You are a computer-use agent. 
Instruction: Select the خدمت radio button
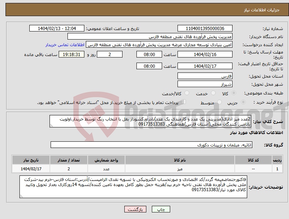pyautogui.click(x=213, y=93)
